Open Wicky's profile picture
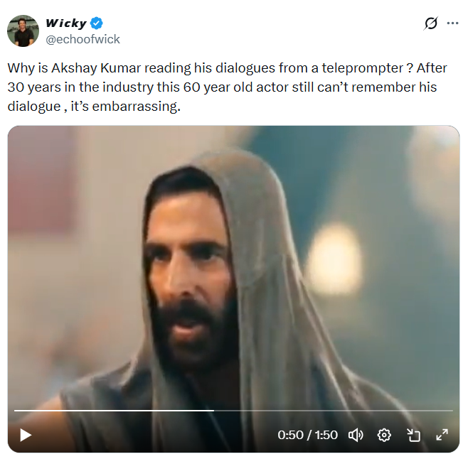 (23, 31)
